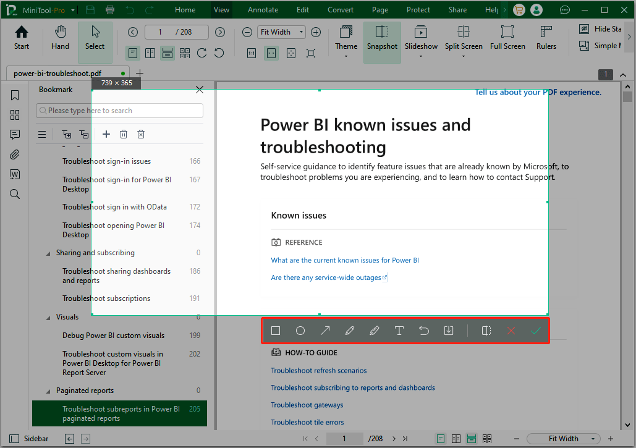
Task: Open Troubleshoot refresh scenarios link
Action: [x=319, y=371]
